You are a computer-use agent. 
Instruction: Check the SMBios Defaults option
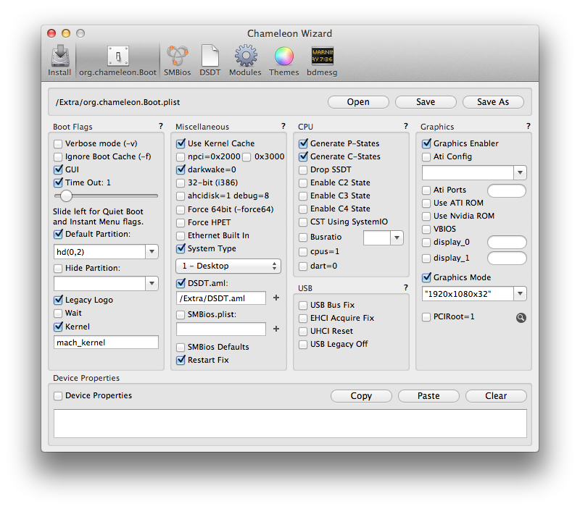click(x=181, y=348)
